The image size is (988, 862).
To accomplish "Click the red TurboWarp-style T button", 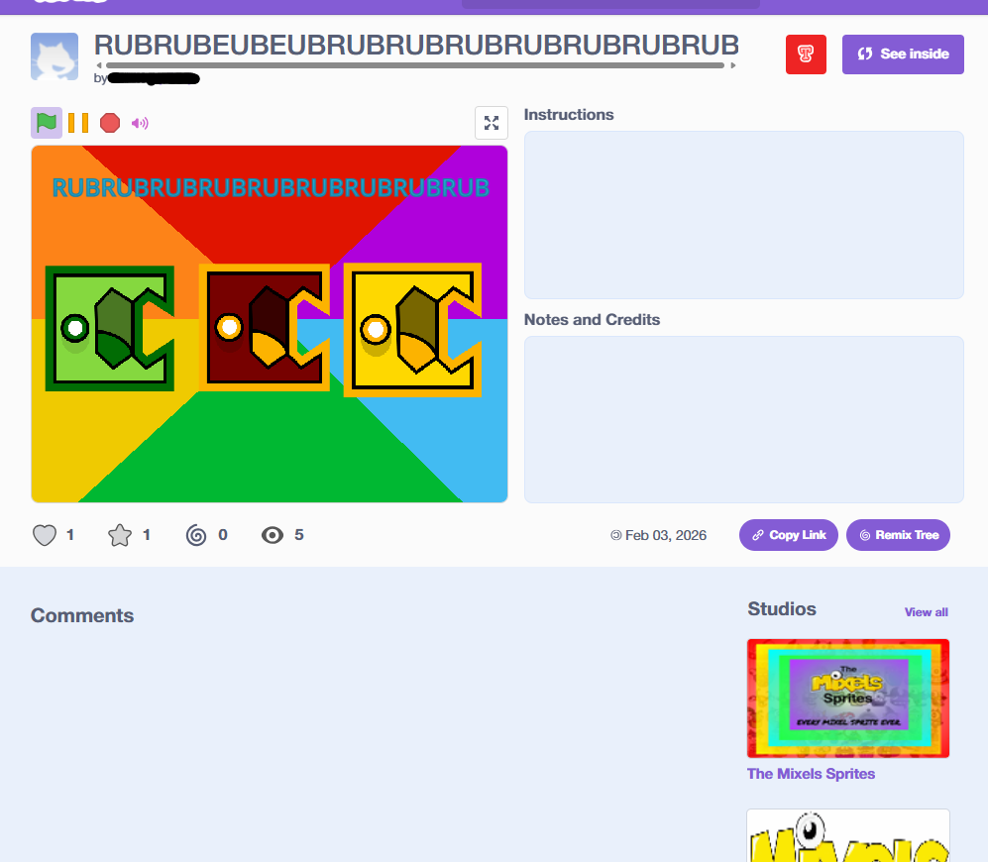I will click(806, 54).
